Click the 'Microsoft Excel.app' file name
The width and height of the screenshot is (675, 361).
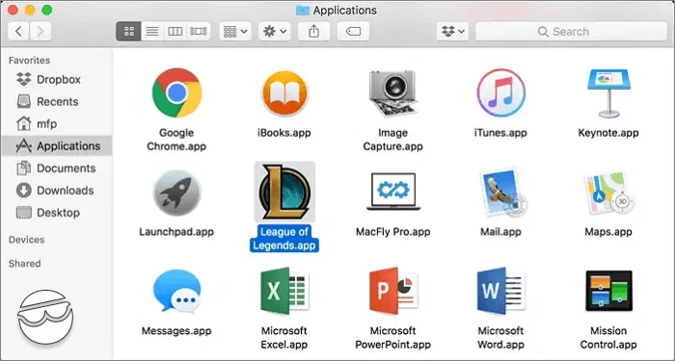tap(284, 338)
